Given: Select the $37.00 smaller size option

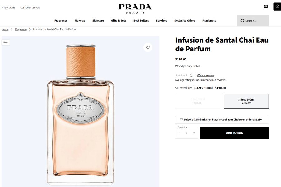Looking at the screenshot, I should tap(198, 101).
